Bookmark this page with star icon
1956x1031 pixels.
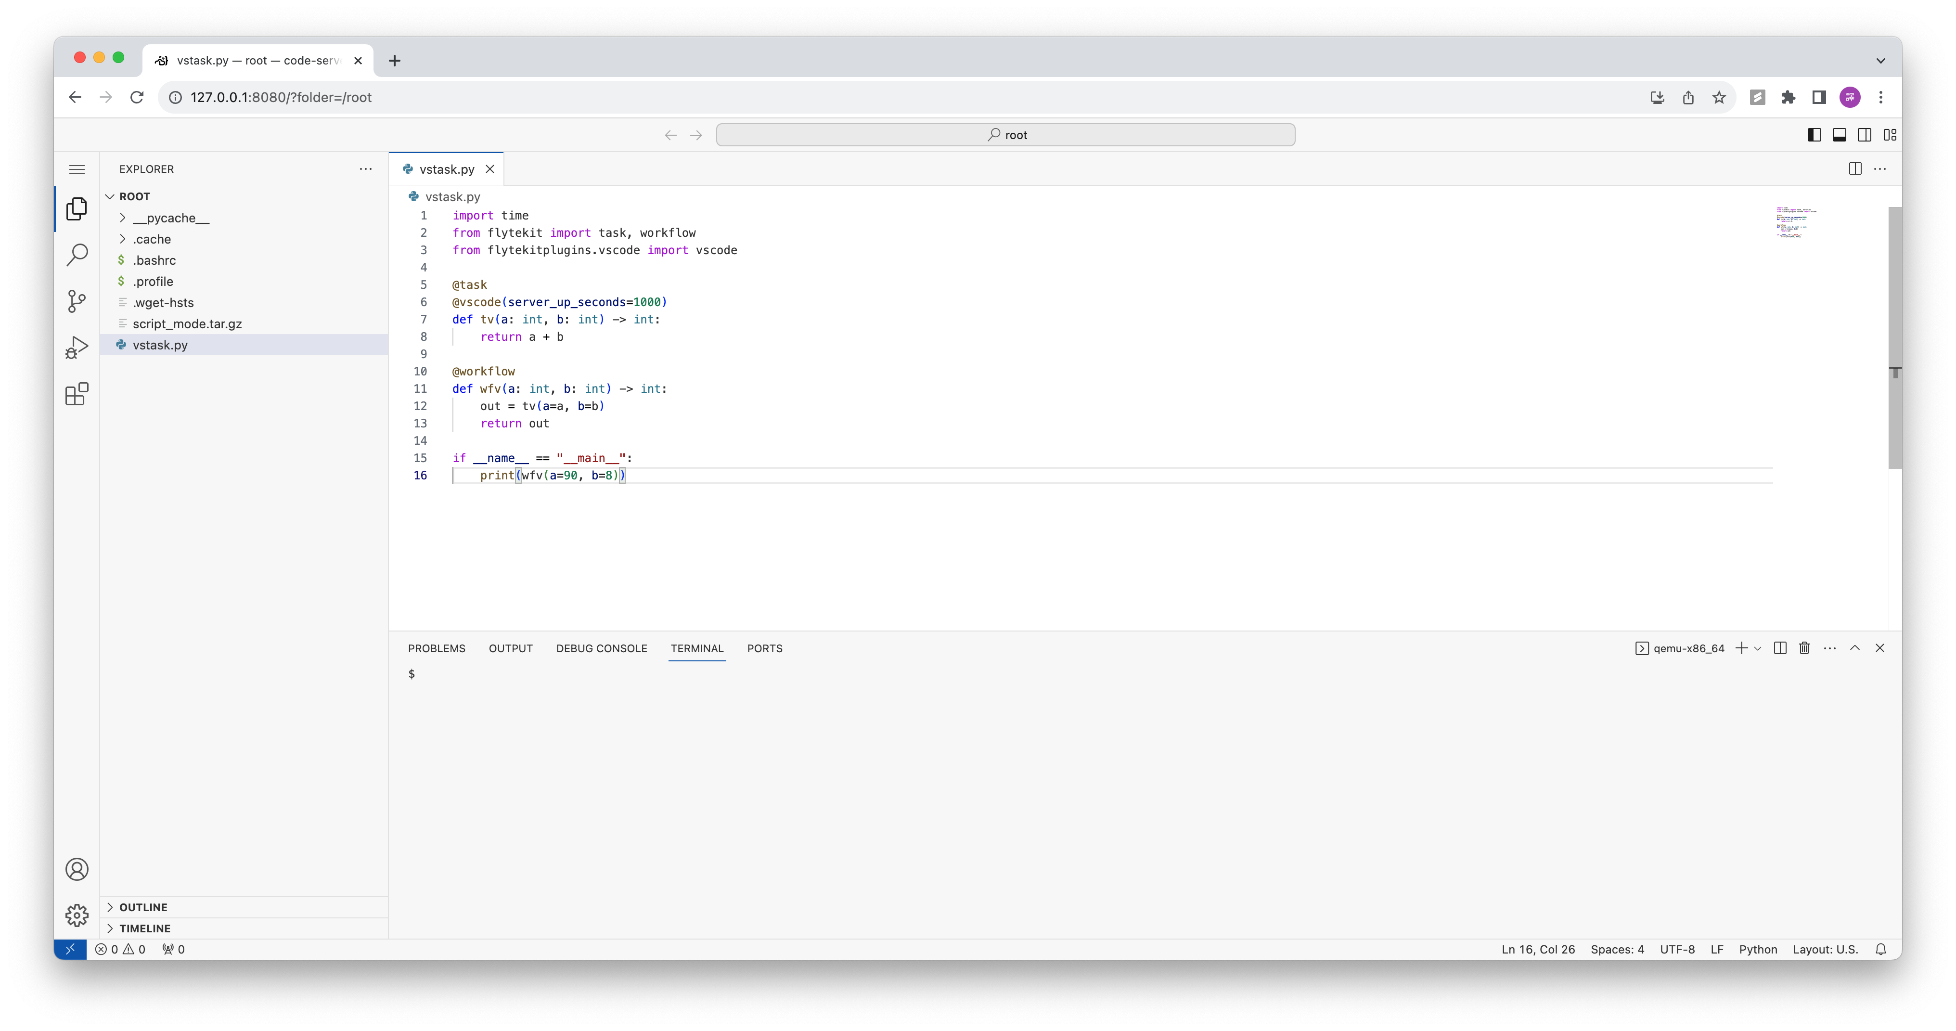click(x=1719, y=97)
